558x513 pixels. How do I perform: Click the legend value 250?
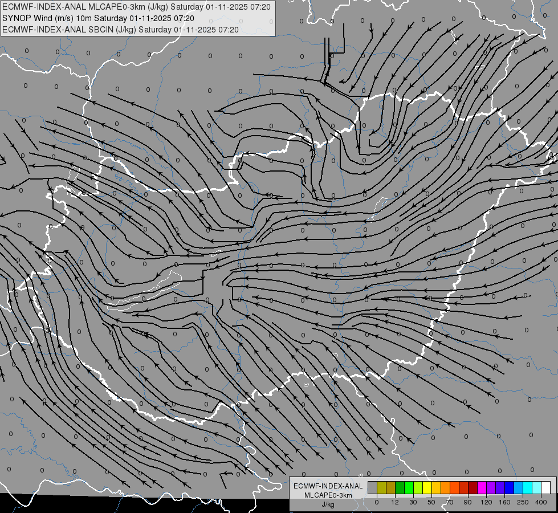pos(523,502)
